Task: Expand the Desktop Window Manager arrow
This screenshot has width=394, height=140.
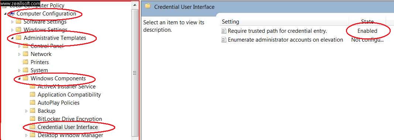Action: tap(26, 135)
